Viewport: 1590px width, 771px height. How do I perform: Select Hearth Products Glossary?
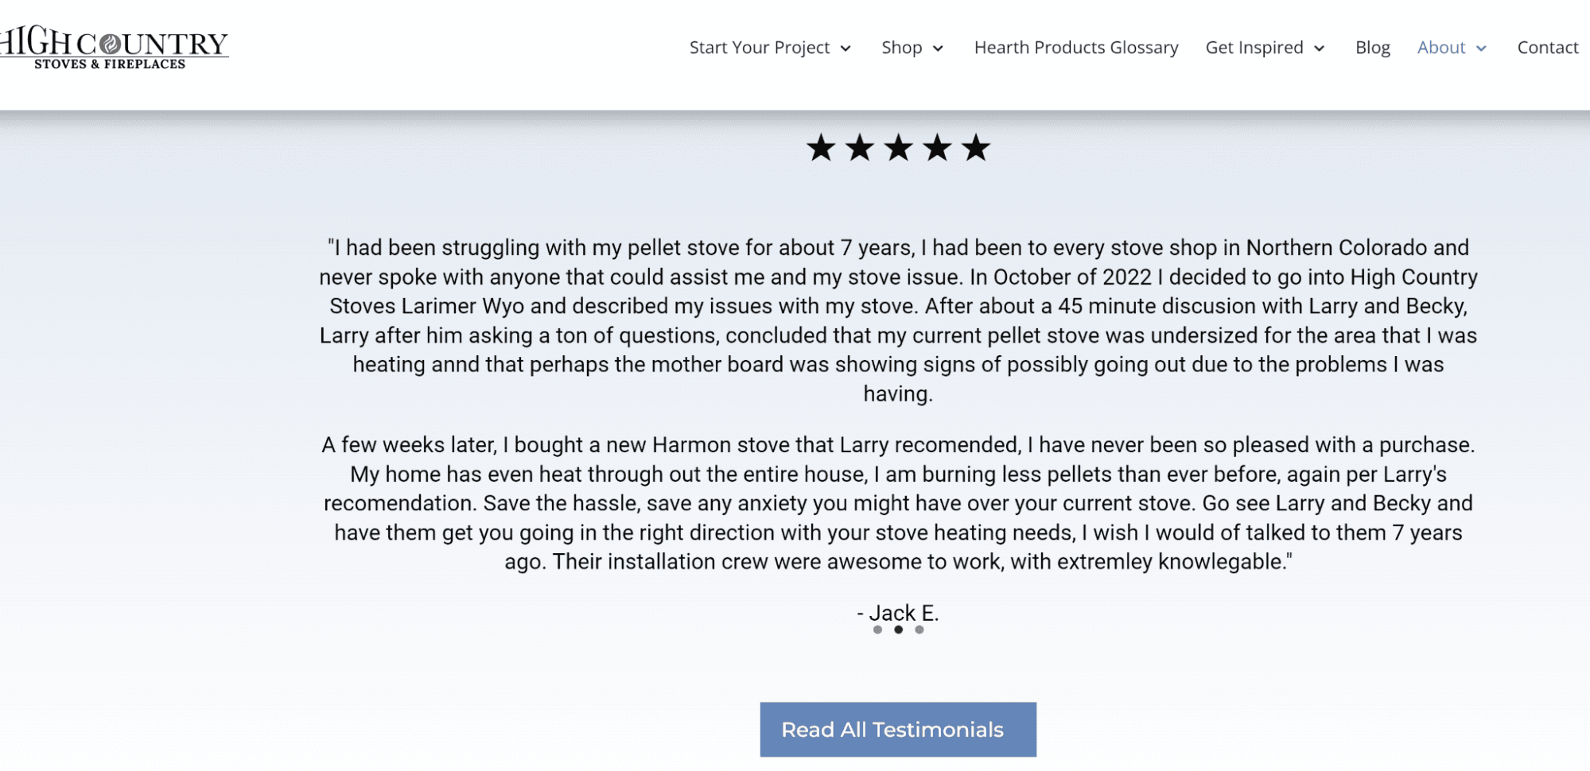coord(1076,48)
